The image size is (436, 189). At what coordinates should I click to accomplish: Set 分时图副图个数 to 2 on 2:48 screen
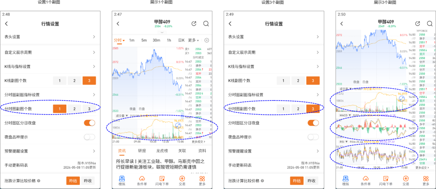pos(75,109)
